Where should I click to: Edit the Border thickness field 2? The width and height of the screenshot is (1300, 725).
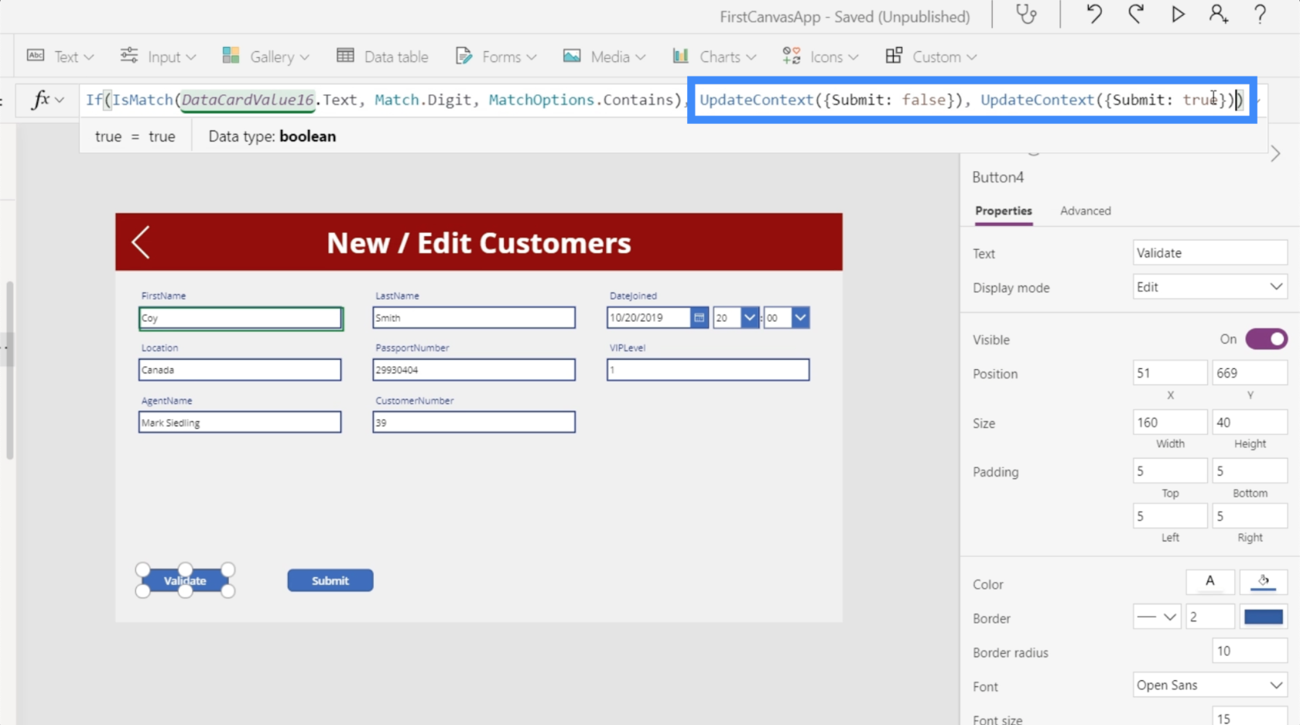pos(1209,617)
